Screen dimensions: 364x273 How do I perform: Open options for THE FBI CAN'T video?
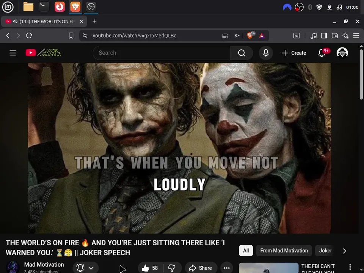pyautogui.click(x=350, y=267)
